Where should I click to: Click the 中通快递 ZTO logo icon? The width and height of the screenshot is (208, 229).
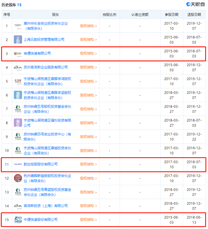pyautogui.click(x=18, y=220)
